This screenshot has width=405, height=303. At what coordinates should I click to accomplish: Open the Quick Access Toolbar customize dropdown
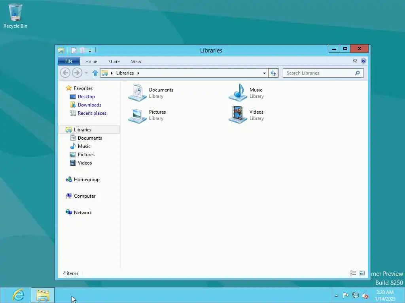pos(90,51)
